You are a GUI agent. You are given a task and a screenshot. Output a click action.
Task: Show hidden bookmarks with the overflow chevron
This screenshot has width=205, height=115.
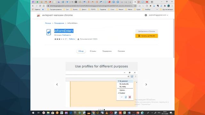157,10
